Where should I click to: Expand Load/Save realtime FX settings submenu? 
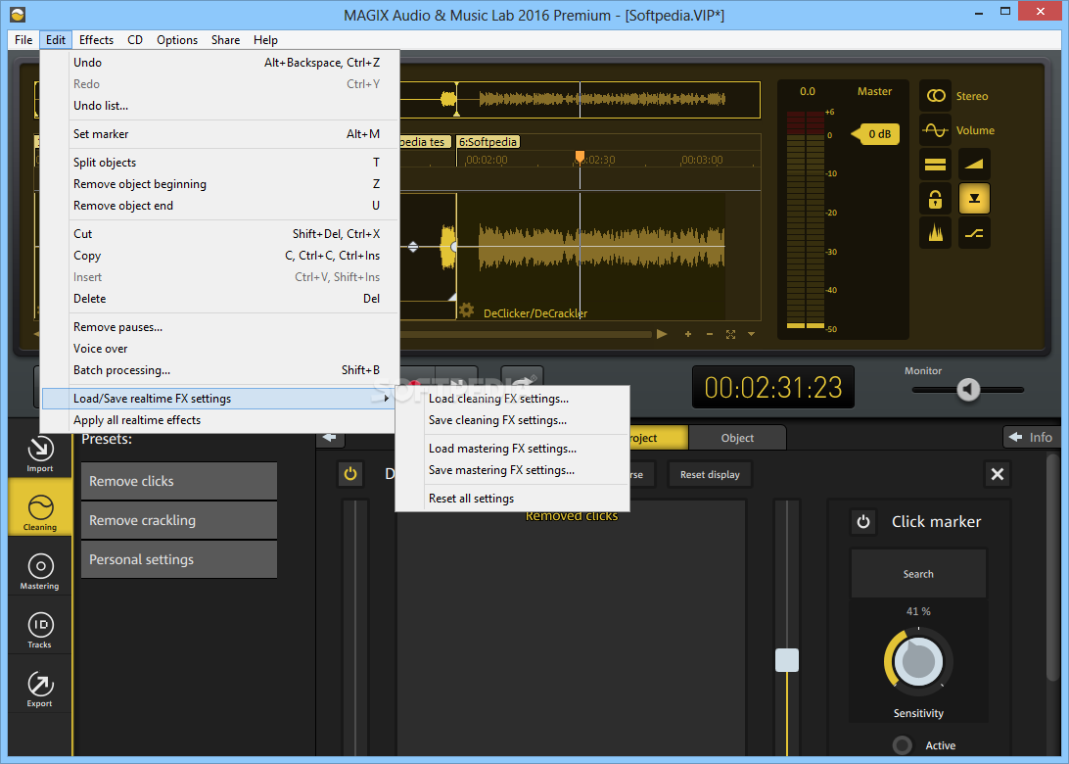tap(219, 399)
